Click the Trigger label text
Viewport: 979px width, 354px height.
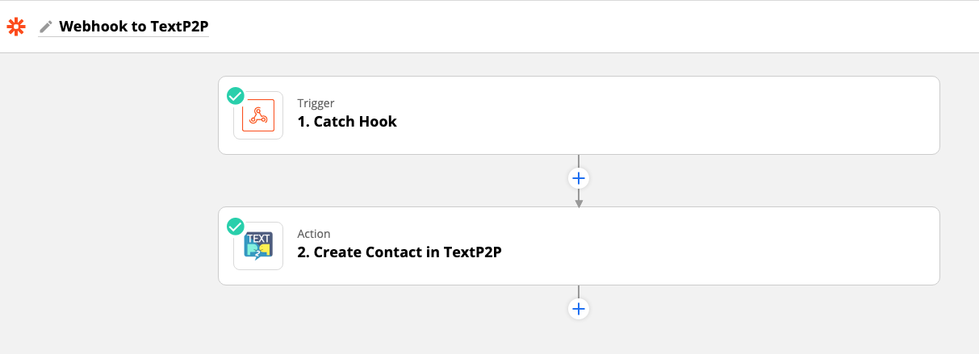pyautogui.click(x=316, y=103)
